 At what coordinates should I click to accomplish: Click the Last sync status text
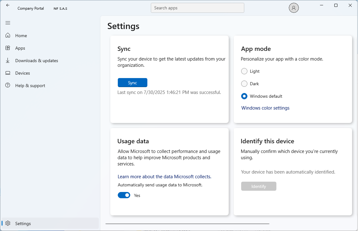tap(169, 92)
